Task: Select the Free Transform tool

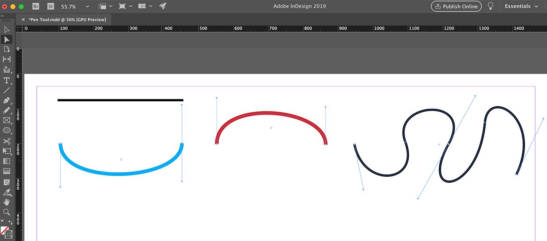Action: click(x=6, y=151)
